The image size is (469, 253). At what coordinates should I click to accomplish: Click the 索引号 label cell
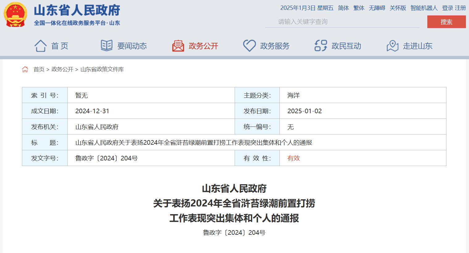coord(45,95)
